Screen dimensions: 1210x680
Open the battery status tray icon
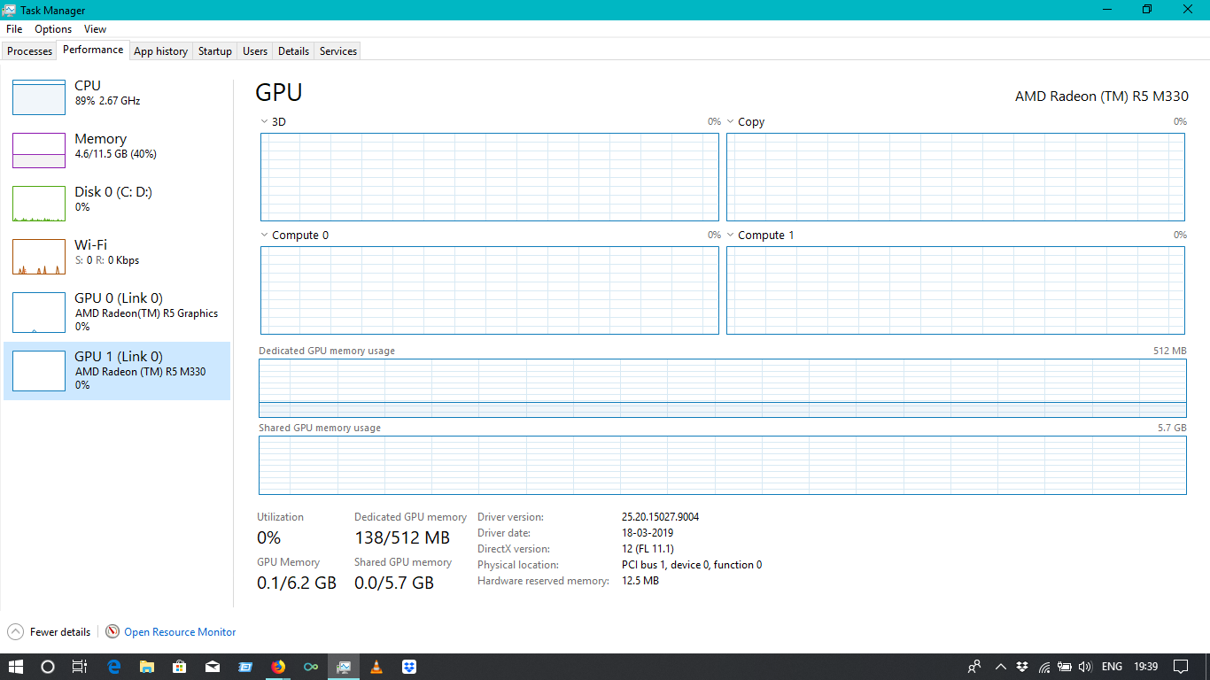[1065, 667]
